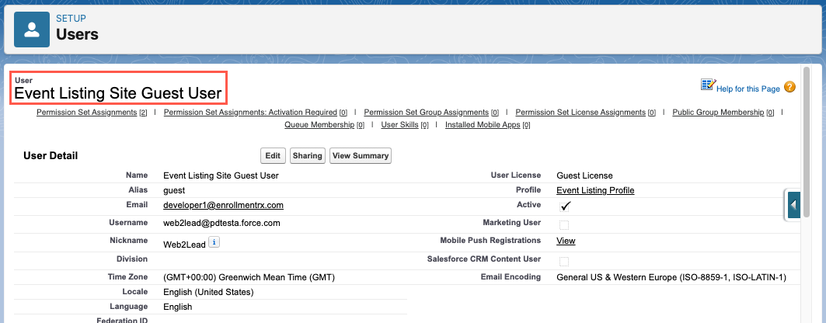Expand the collapsed right sidebar arrow
Image resolution: width=826 pixels, height=323 pixels.
[x=793, y=205]
